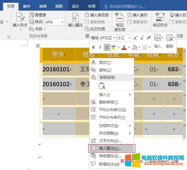Click the Format Painter brush icon
The height and width of the screenshot is (170, 187).
(148, 38)
